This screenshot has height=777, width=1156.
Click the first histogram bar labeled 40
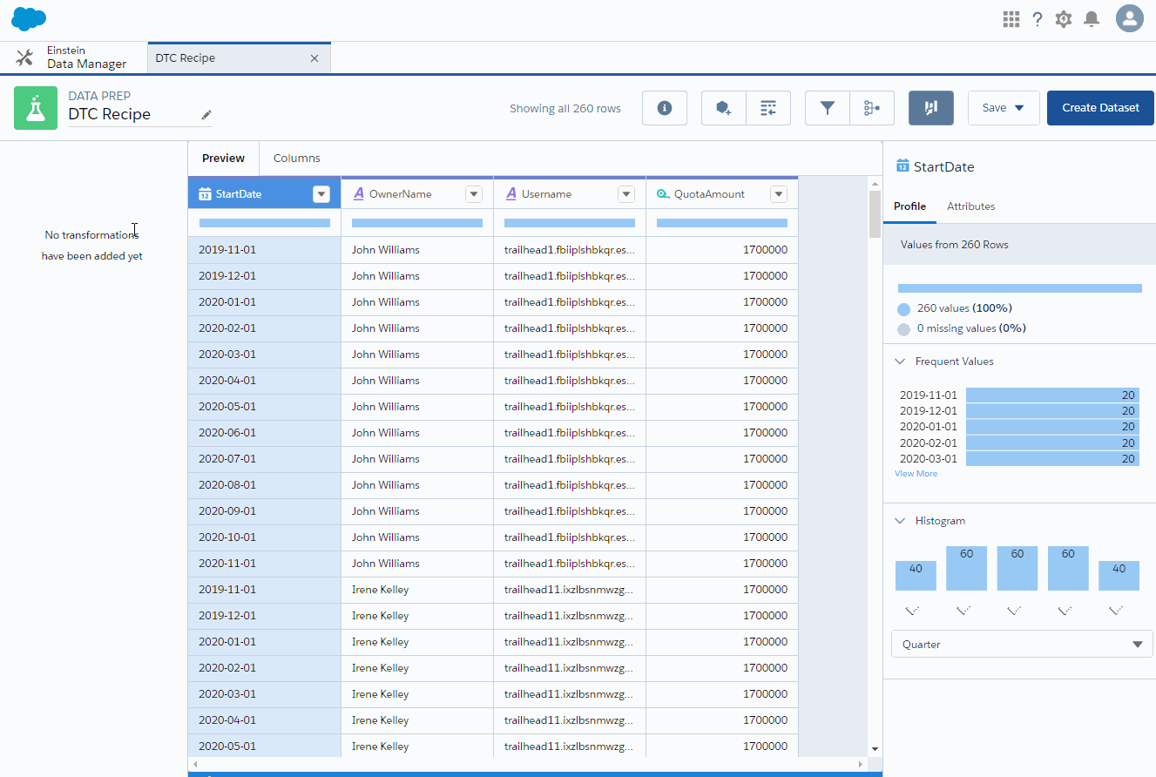coord(916,576)
